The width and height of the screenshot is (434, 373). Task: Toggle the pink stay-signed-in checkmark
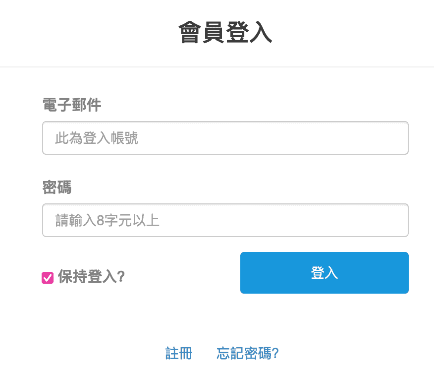(x=48, y=278)
